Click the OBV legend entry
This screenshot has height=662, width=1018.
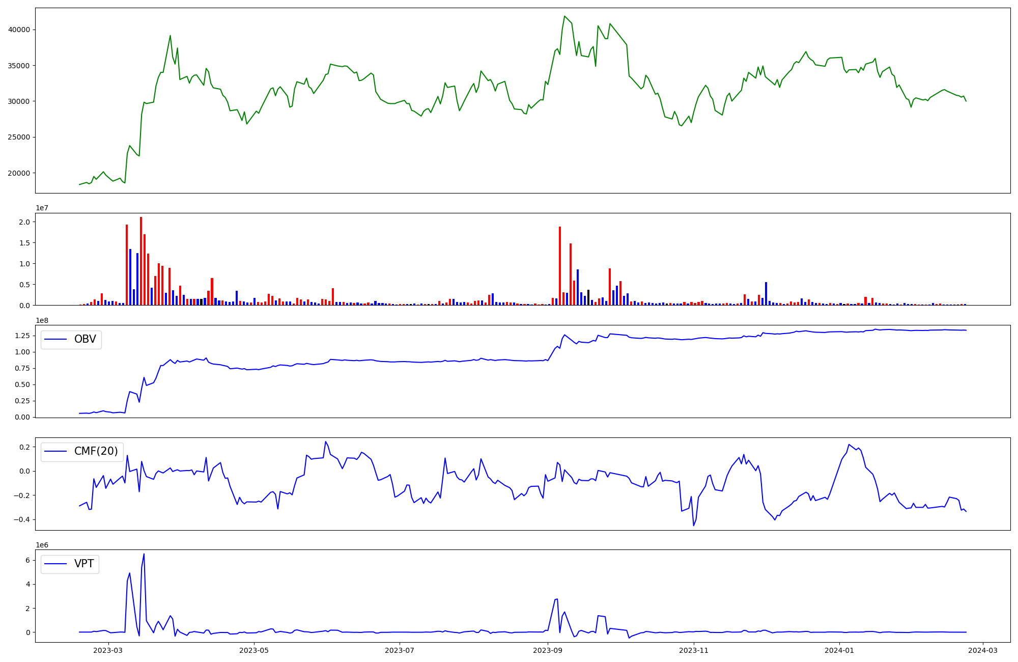84,340
